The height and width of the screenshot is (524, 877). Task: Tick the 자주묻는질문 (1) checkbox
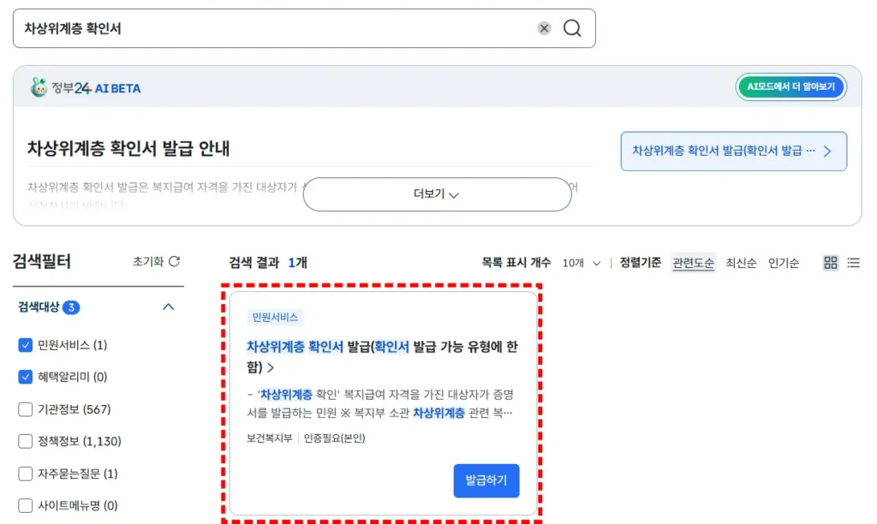[x=25, y=473]
